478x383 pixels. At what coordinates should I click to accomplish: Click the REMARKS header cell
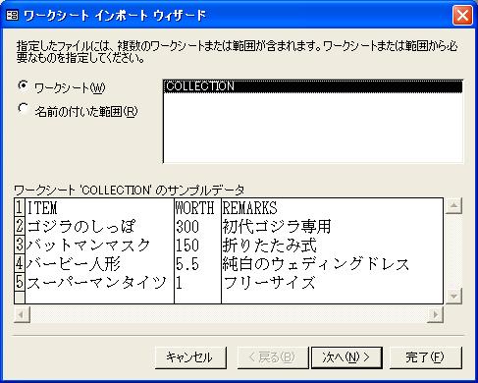coord(332,207)
